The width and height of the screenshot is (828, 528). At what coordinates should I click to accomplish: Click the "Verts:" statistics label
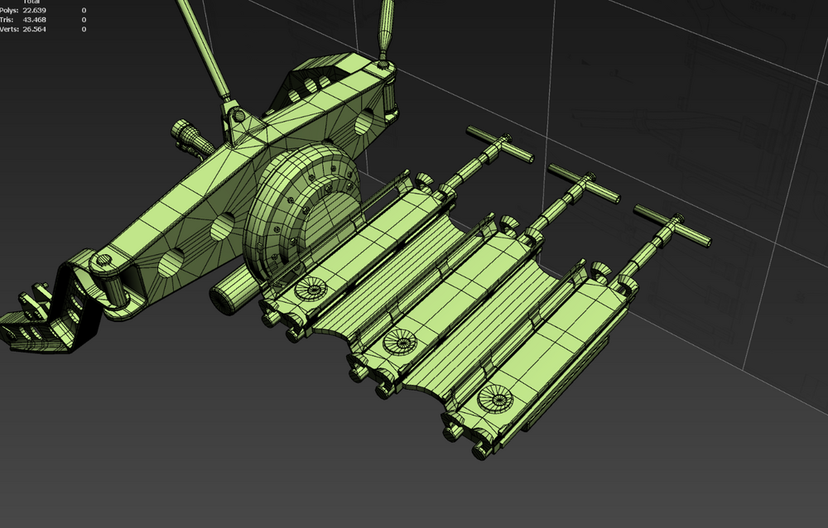click(9, 29)
